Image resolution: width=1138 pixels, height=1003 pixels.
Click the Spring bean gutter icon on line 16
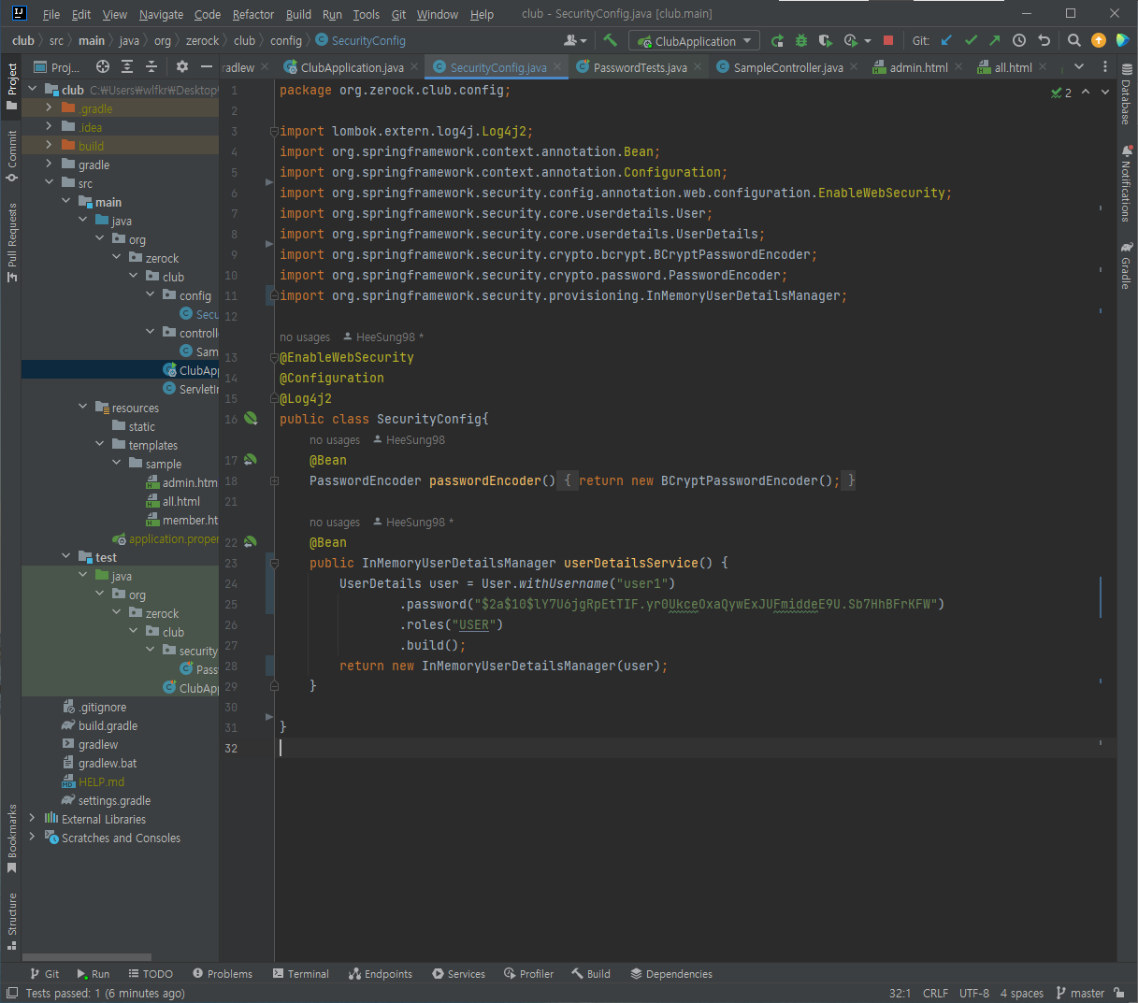click(251, 418)
